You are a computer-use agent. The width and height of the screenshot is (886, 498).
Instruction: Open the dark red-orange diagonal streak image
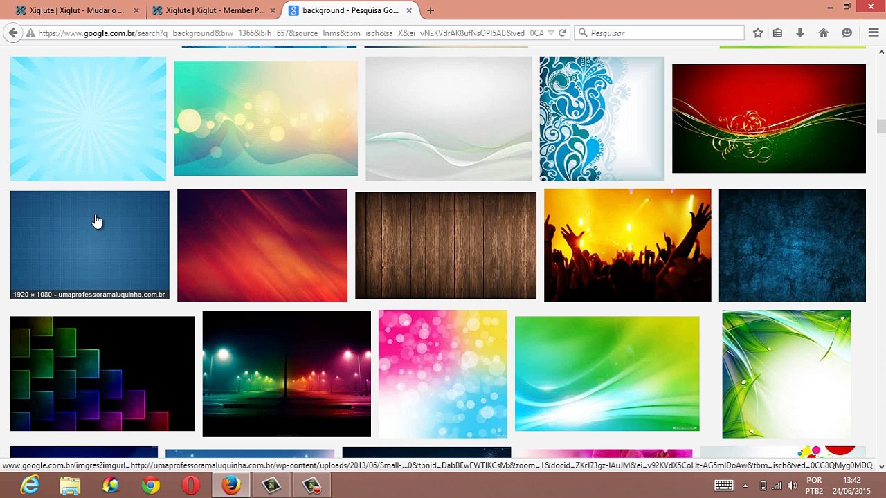(262, 246)
